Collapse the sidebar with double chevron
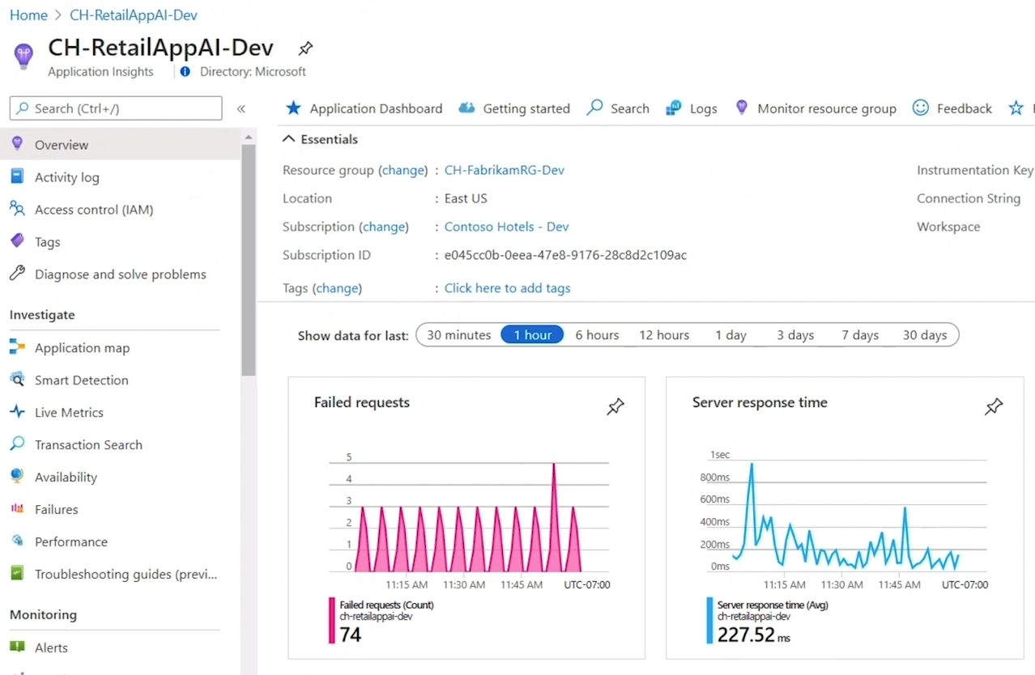 click(x=241, y=108)
